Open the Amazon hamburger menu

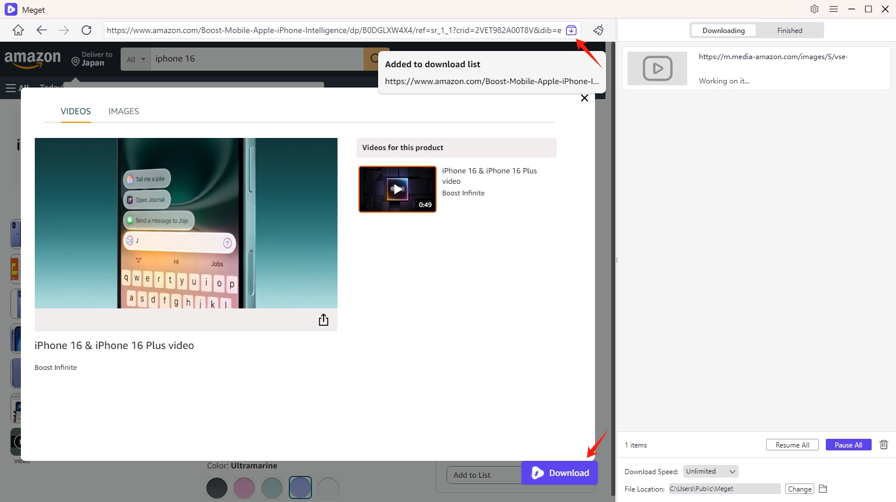pyautogui.click(x=10, y=88)
